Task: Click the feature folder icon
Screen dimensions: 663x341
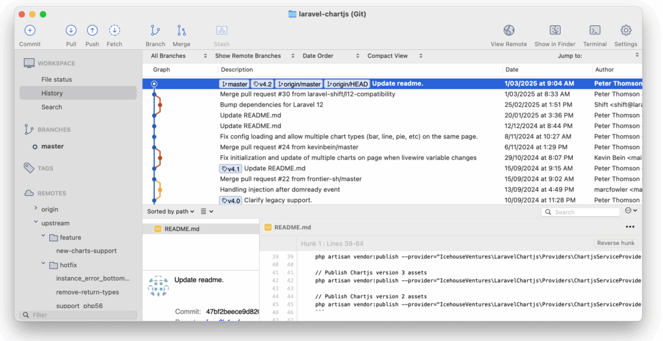Action: tap(53, 238)
